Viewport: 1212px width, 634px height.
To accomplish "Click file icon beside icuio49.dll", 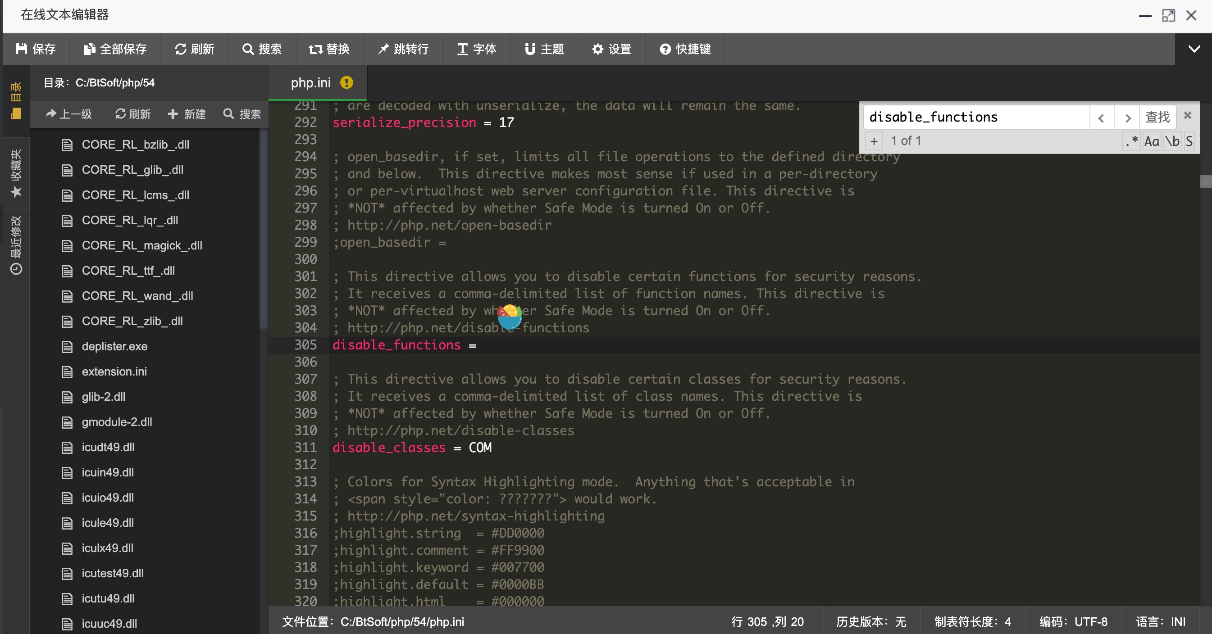I will 67,498.
